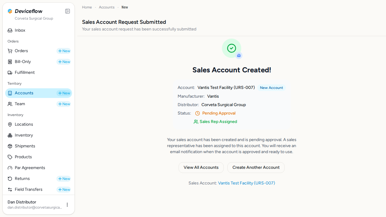The image size is (386, 217).
Task: Click the Products tag icon
Action: 10,157
